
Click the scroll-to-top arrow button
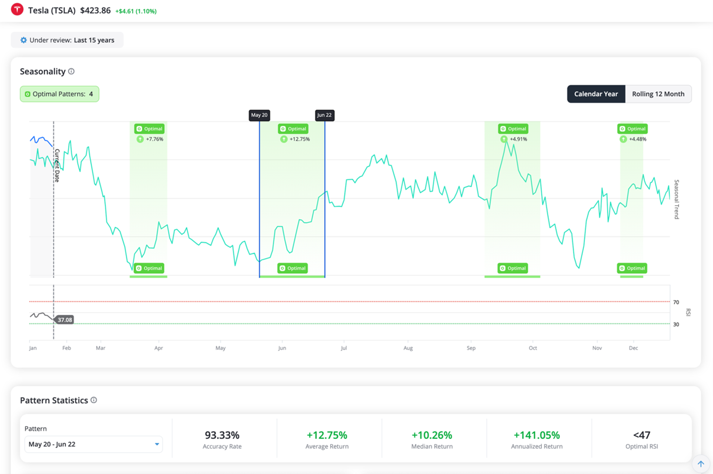[701, 464]
